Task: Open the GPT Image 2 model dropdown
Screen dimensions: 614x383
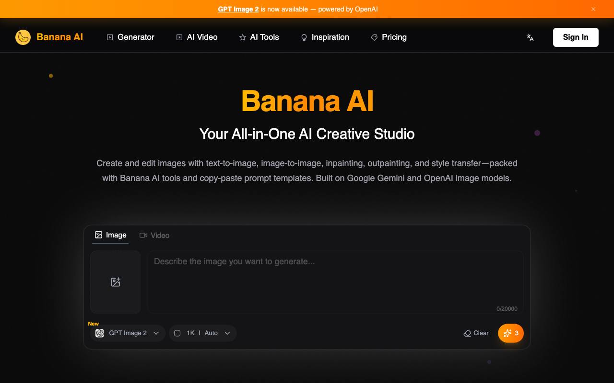Action: pos(128,333)
